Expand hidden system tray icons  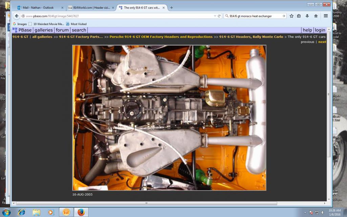pyautogui.click(x=305, y=213)
